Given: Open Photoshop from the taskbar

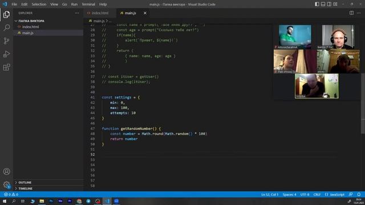Looking at the screenshot, I should [51, 201].
